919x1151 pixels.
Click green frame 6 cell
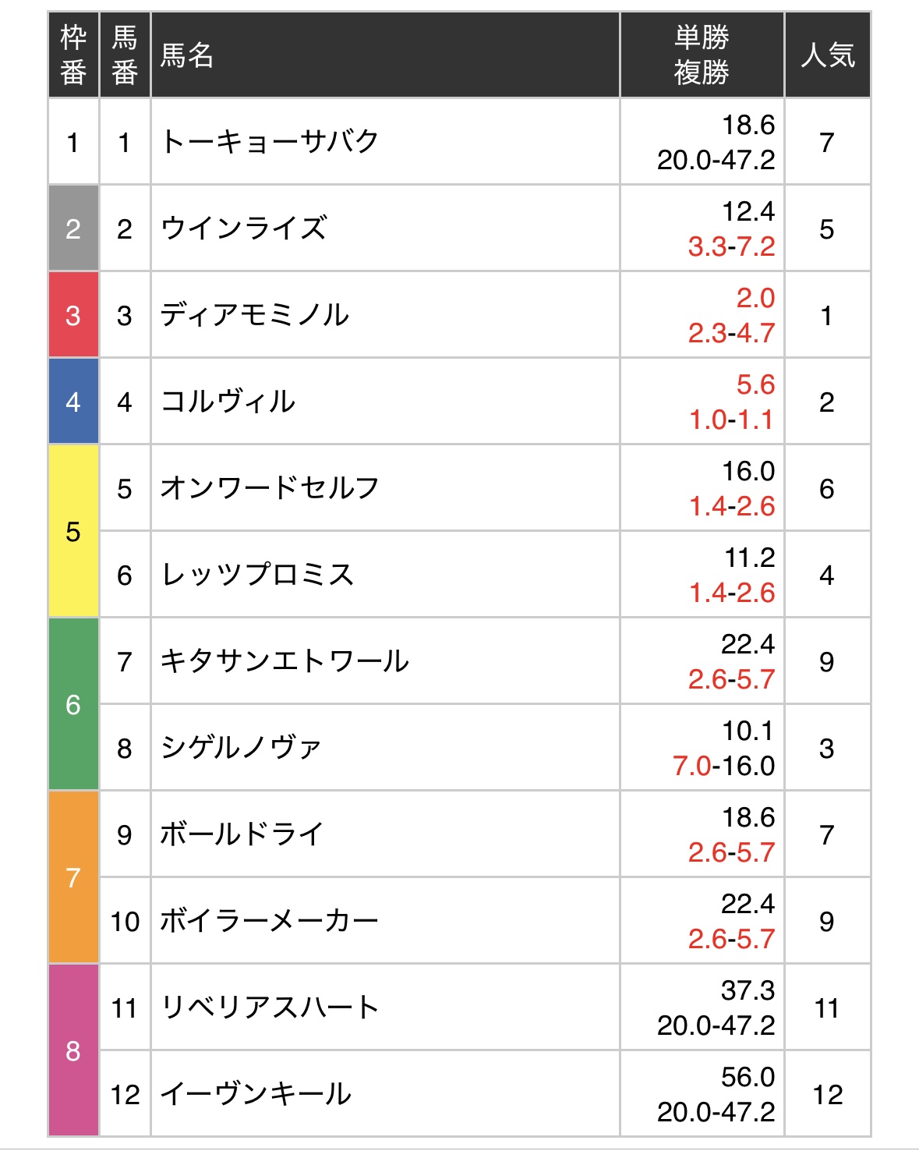tap(73, 704)
